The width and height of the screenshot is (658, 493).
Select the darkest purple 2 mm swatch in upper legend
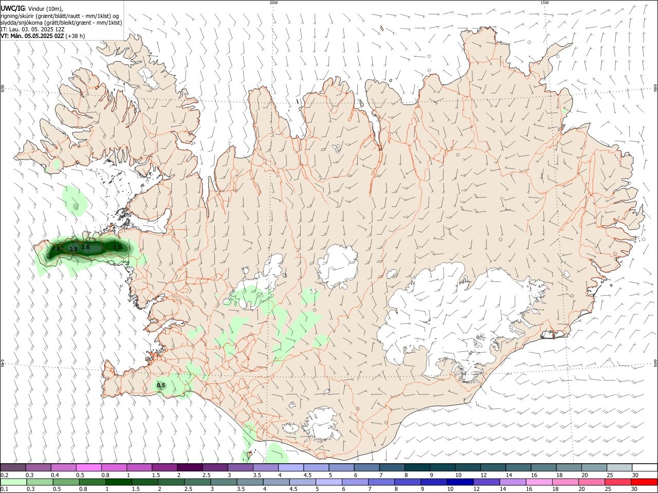[x=190, y=467]
